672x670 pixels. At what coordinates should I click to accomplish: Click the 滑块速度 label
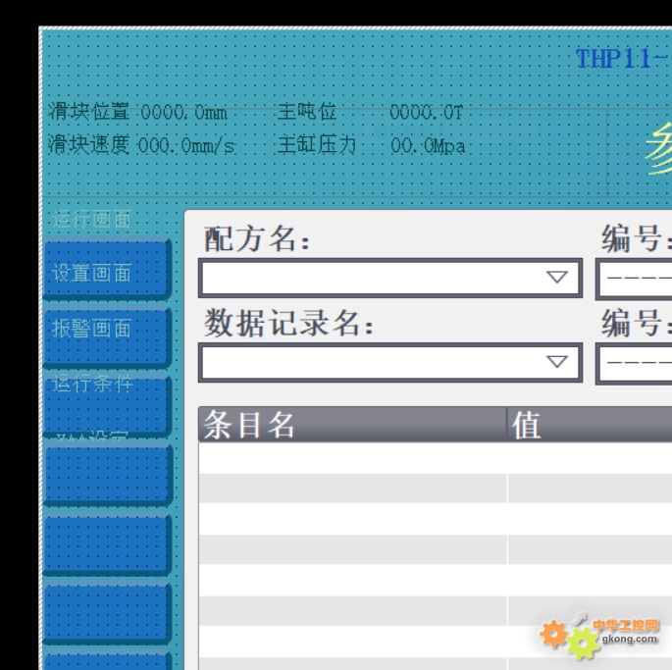tap(88, 144)
